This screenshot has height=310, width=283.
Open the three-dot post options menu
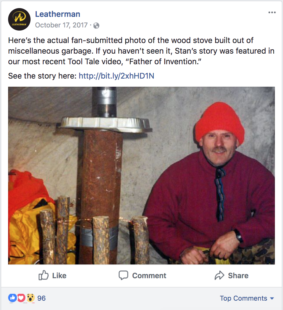(272, 12)
